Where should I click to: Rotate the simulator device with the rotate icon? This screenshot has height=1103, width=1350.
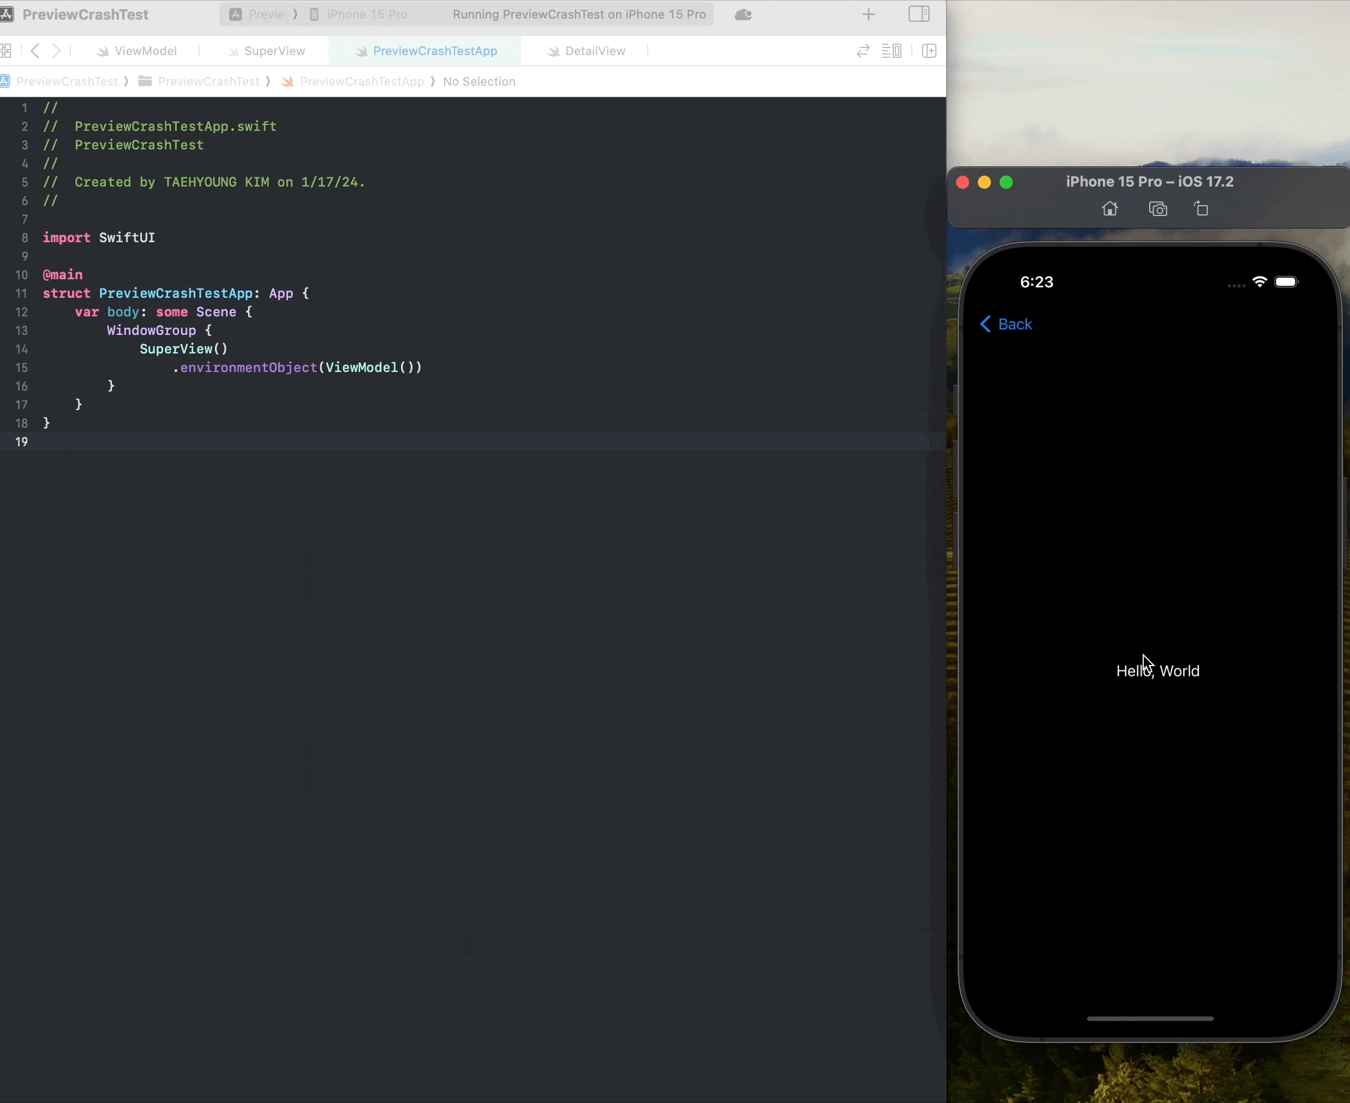(1200, 209)
